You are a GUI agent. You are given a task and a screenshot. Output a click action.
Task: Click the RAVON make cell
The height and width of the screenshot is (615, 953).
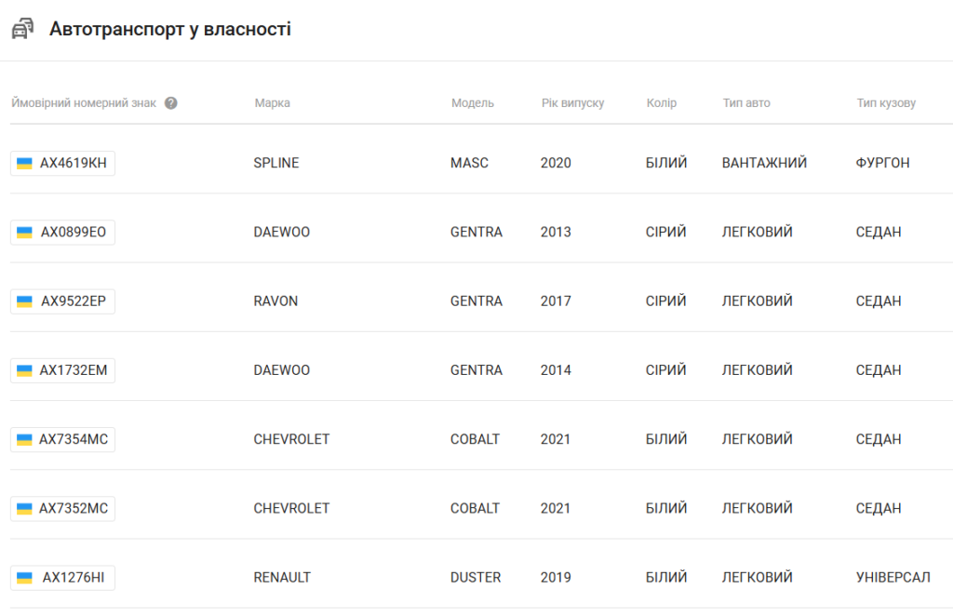[275, 301]
